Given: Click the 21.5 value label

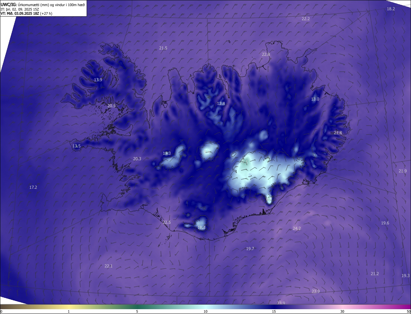Looking at the screenshot, I should (163, 48).
